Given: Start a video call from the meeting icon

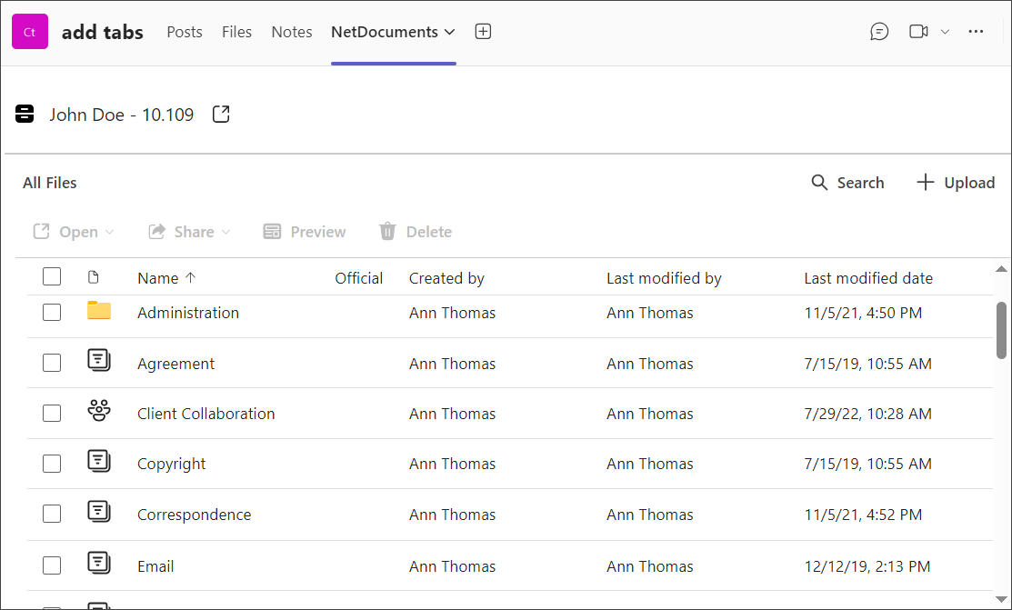Looking at the screenshot, I should 917,31.
